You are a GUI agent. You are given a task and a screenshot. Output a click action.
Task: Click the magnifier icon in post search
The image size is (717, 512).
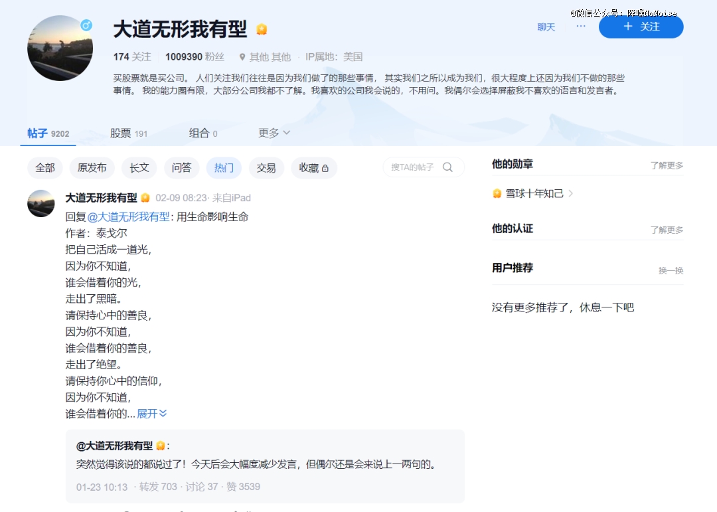point(447,167)
